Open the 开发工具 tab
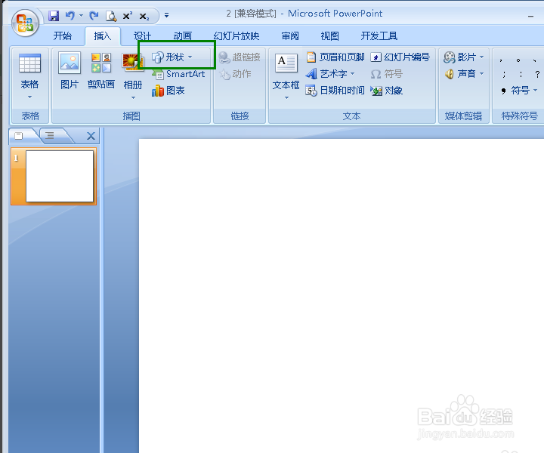 point(379,35)
